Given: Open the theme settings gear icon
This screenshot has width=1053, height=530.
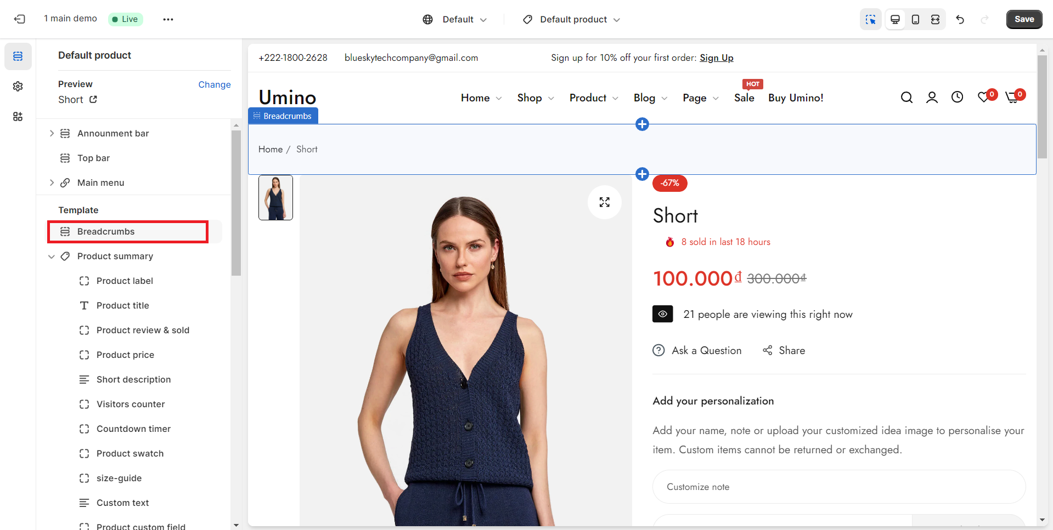Looking at the screenshot, I should coord(18,87).
